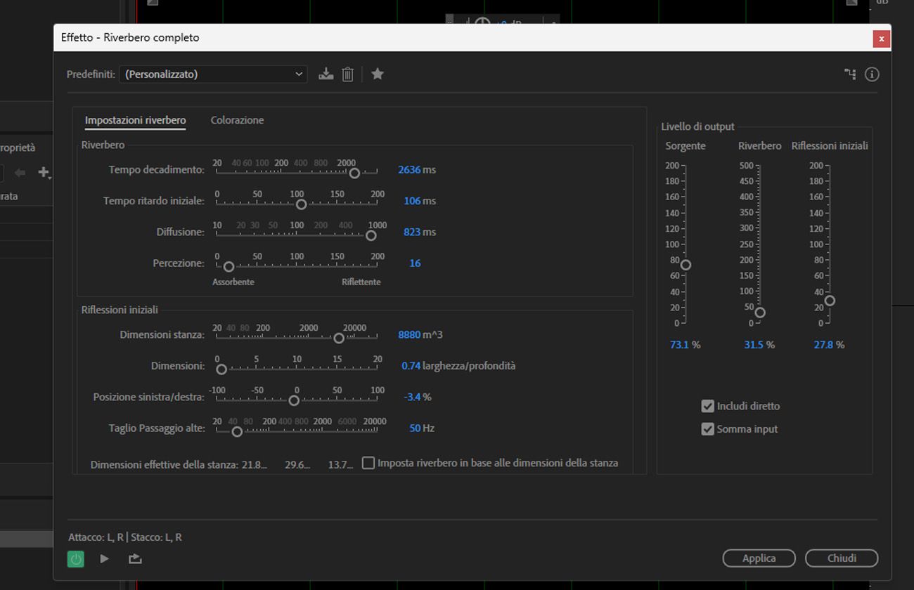Click the Sorgente 73.1 % value
Image resolution: width=914 pixels, height=590 pixels.
point(680,345)
